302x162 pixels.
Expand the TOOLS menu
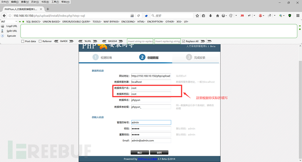(x=97, y=21)
